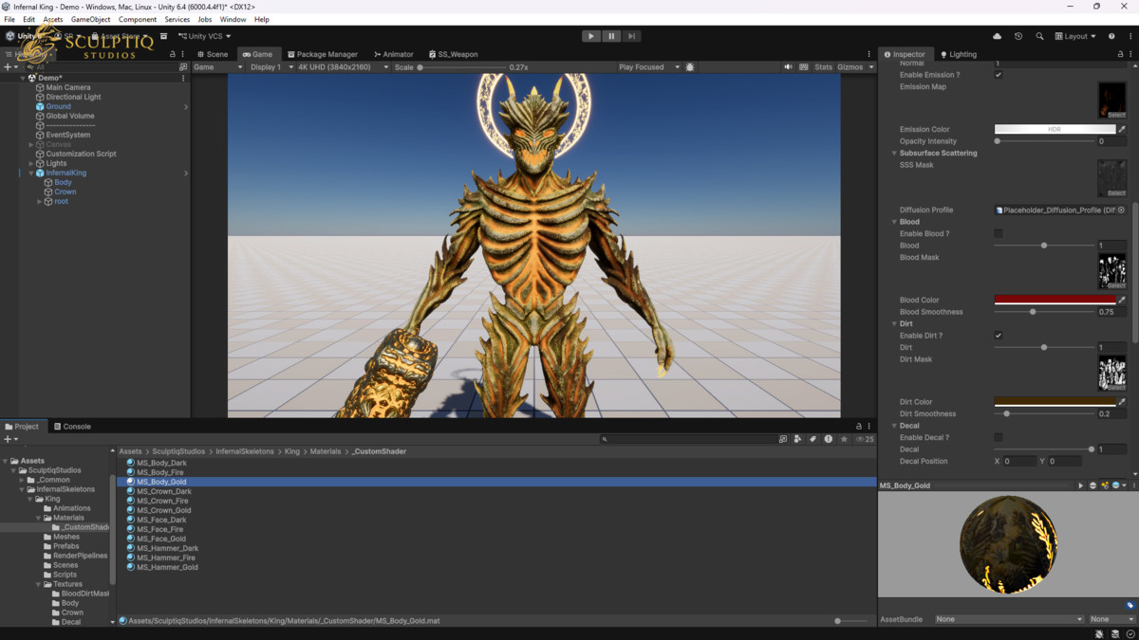Screen dimensions: 1139x640
Task: Toggle Gizmos in the Game view
Action: click(850, 67)
